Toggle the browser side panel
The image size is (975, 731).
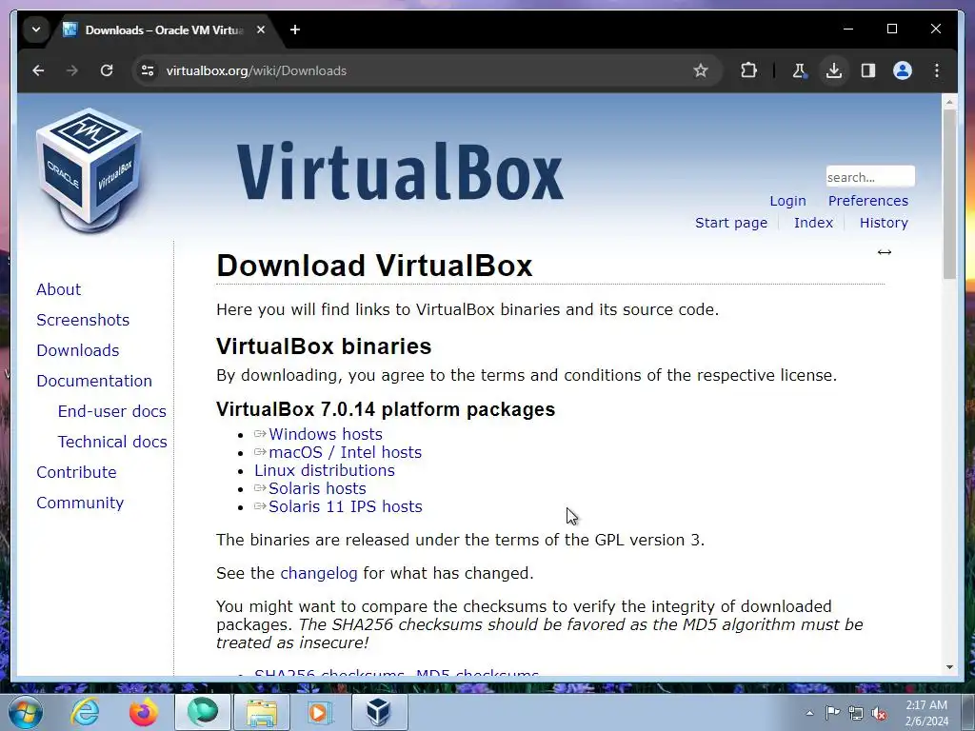pos(868,70)
